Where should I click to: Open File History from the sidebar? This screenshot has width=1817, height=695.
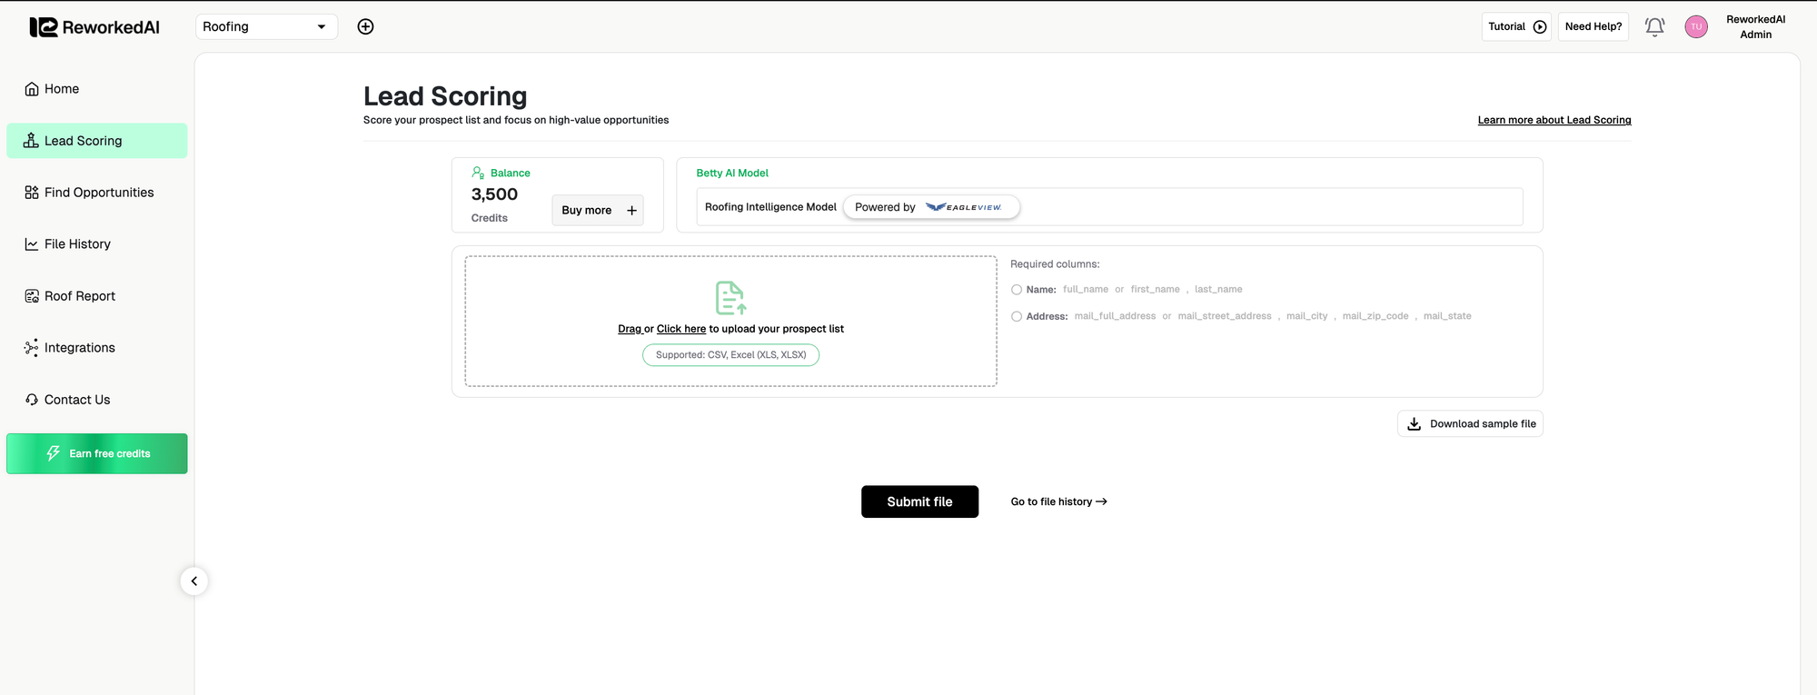tap(77, 244)
